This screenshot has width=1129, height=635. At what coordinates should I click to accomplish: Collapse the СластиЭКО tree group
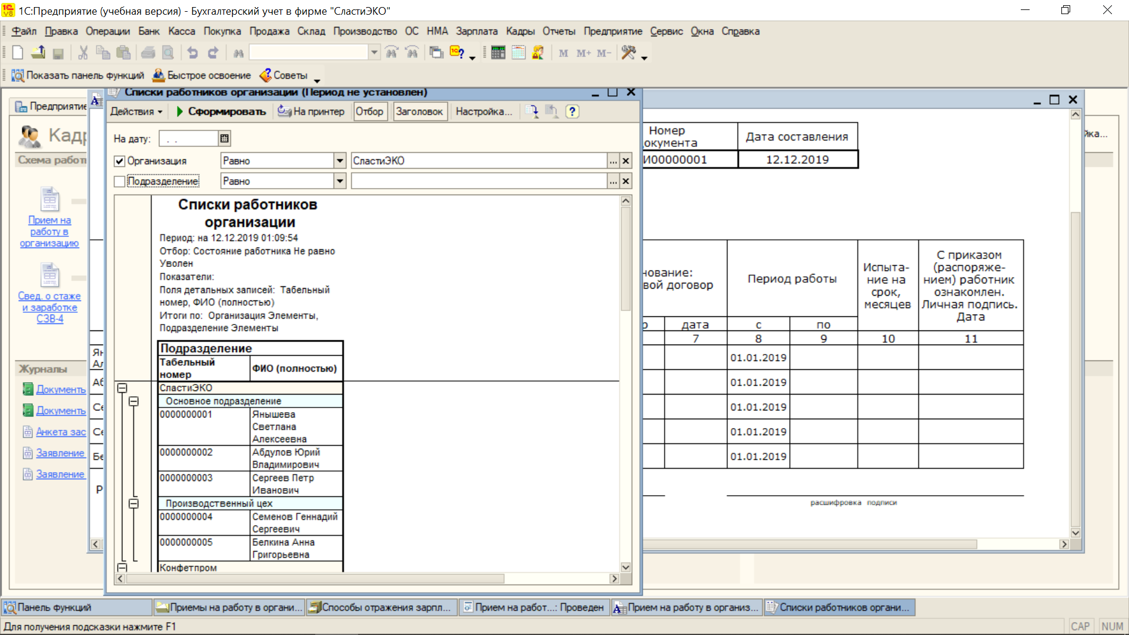pyautogui.click(x=122, y=388)
